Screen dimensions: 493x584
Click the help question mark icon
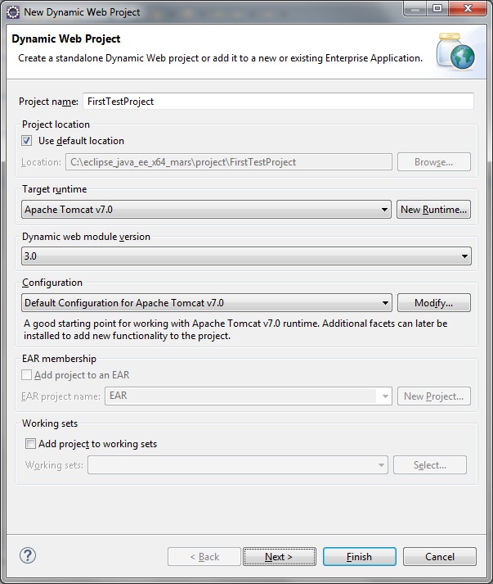tap(28, 555)
